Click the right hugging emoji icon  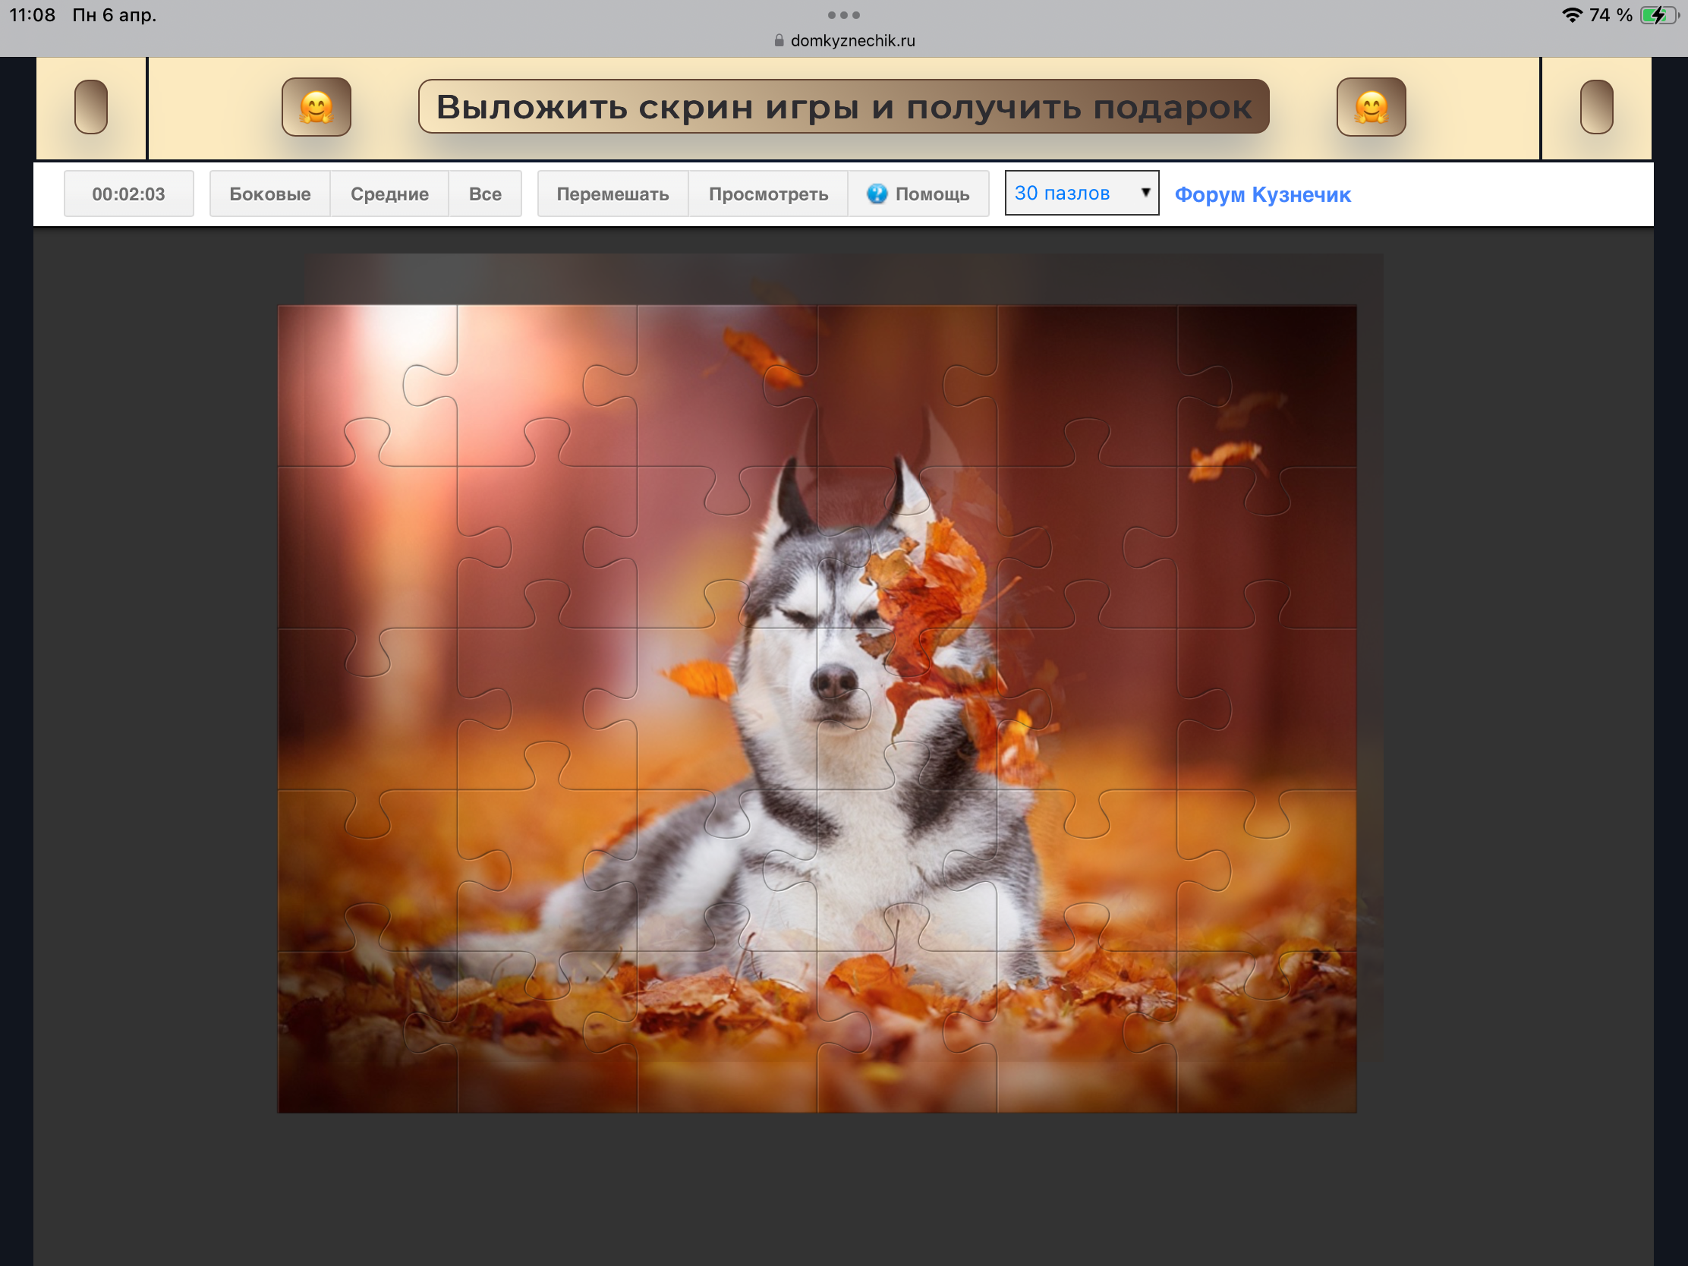1371,107
